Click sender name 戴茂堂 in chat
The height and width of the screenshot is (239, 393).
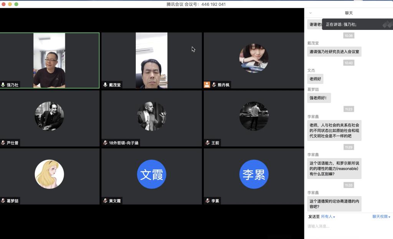313,43
